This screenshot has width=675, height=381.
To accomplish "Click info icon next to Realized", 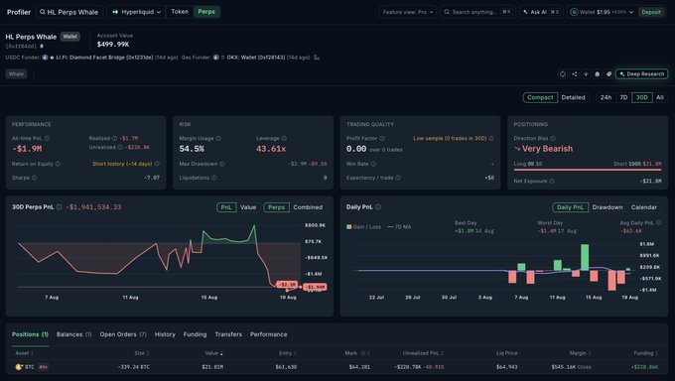I will tap(114, 138).
